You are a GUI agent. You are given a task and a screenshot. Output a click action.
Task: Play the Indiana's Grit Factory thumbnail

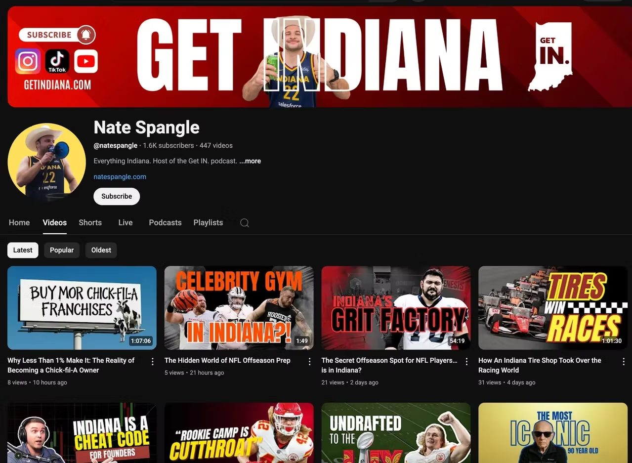point(396,308)
